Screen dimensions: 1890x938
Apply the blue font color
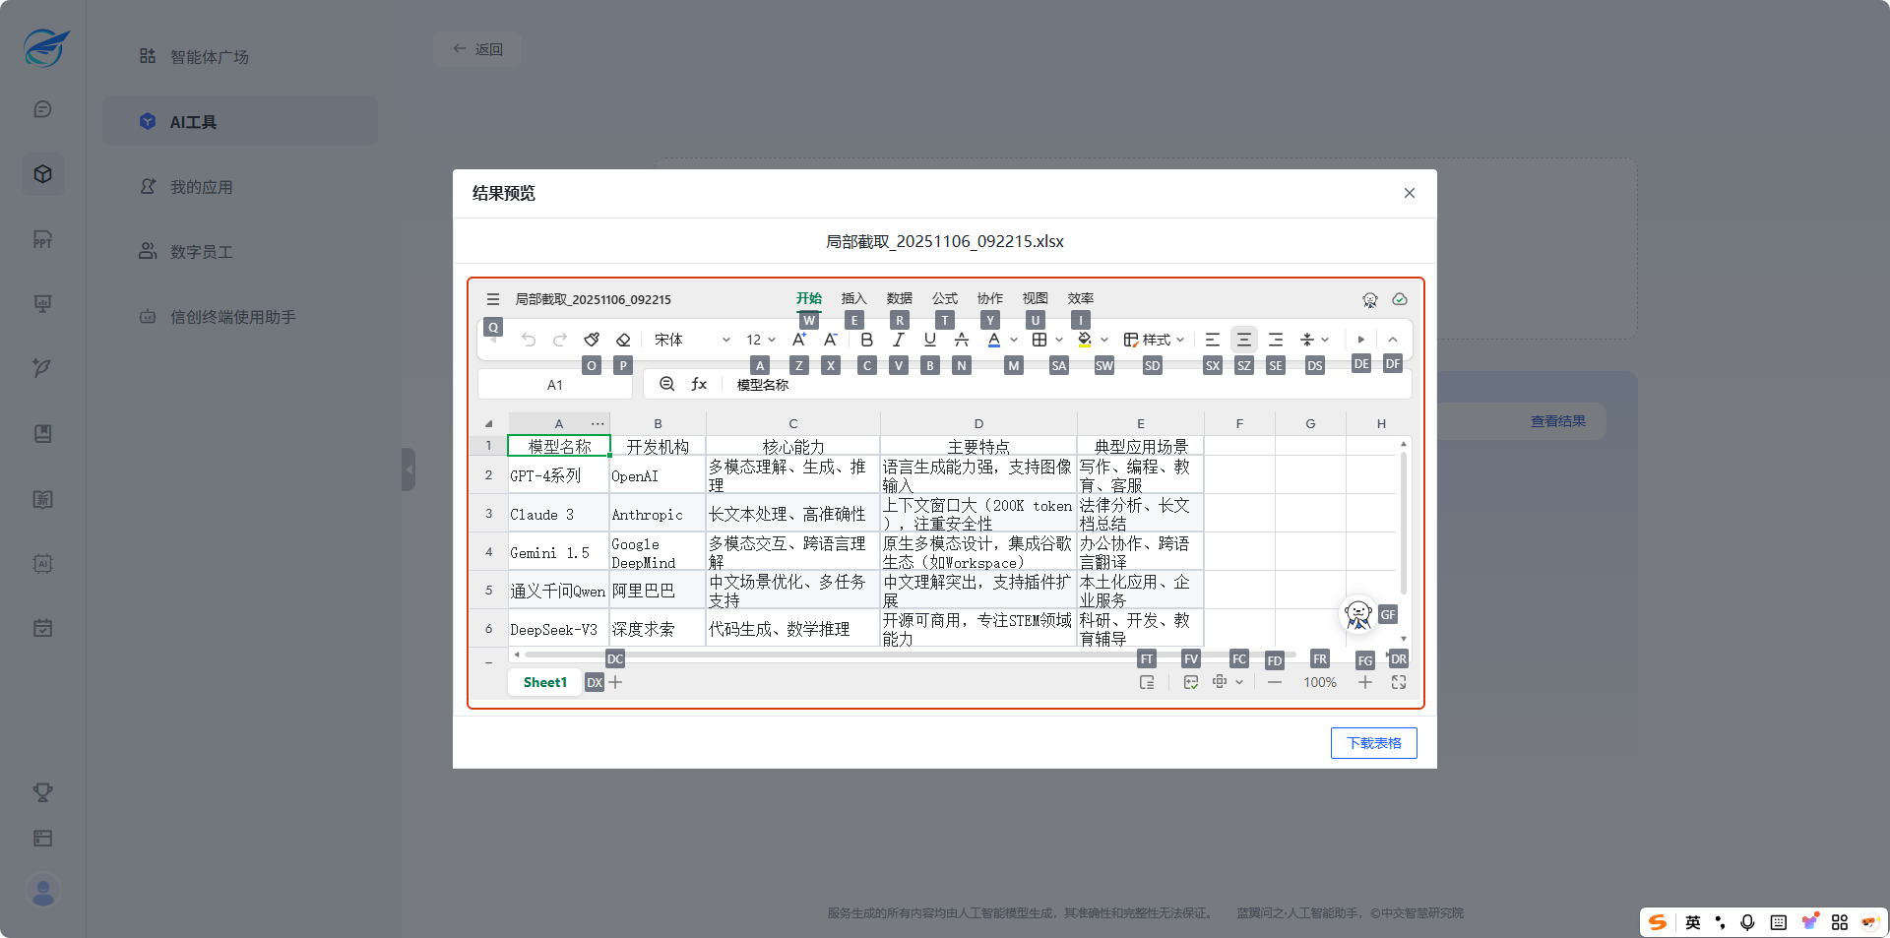994,340
